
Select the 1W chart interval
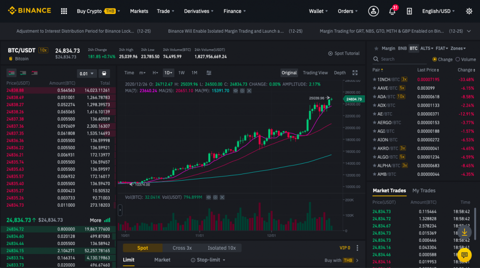pyautogui.click(x=181, y=73)
